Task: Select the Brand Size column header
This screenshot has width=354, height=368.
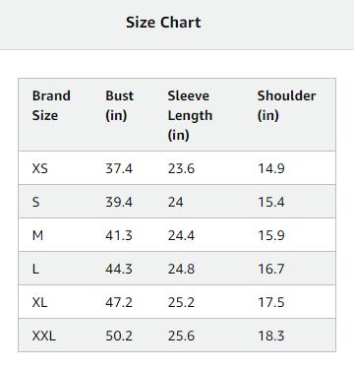Action: pos(51,105)
